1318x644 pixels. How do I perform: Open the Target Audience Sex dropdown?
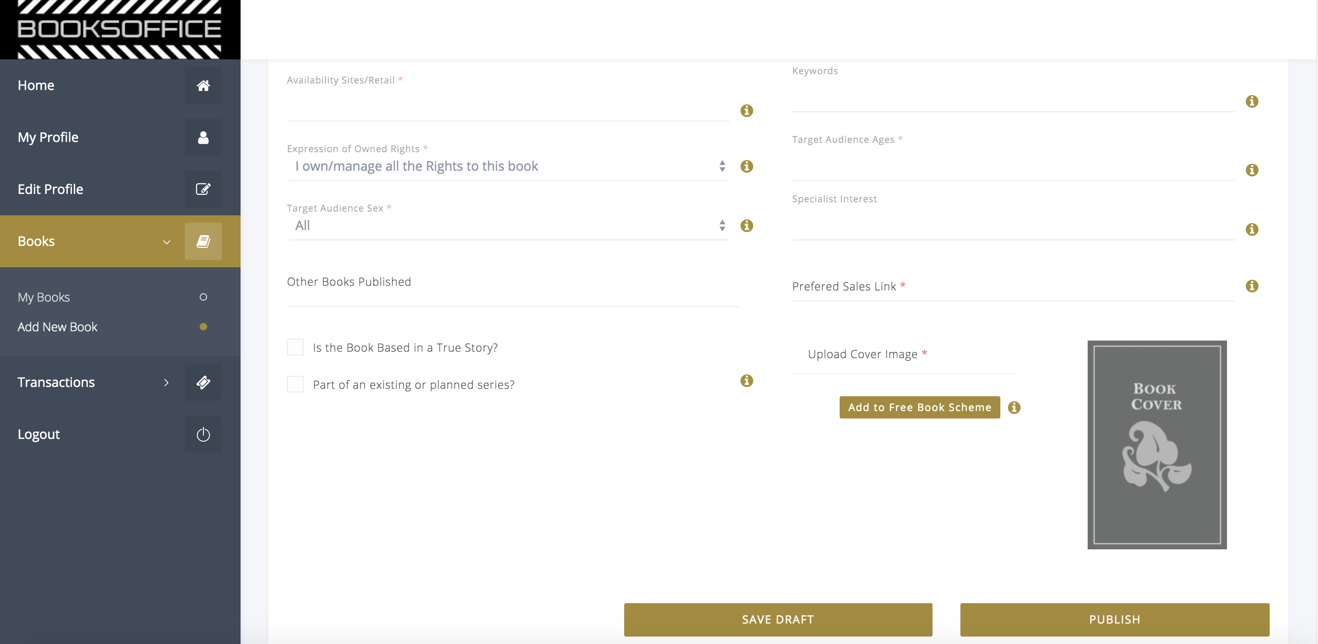[x=508, y=226]
